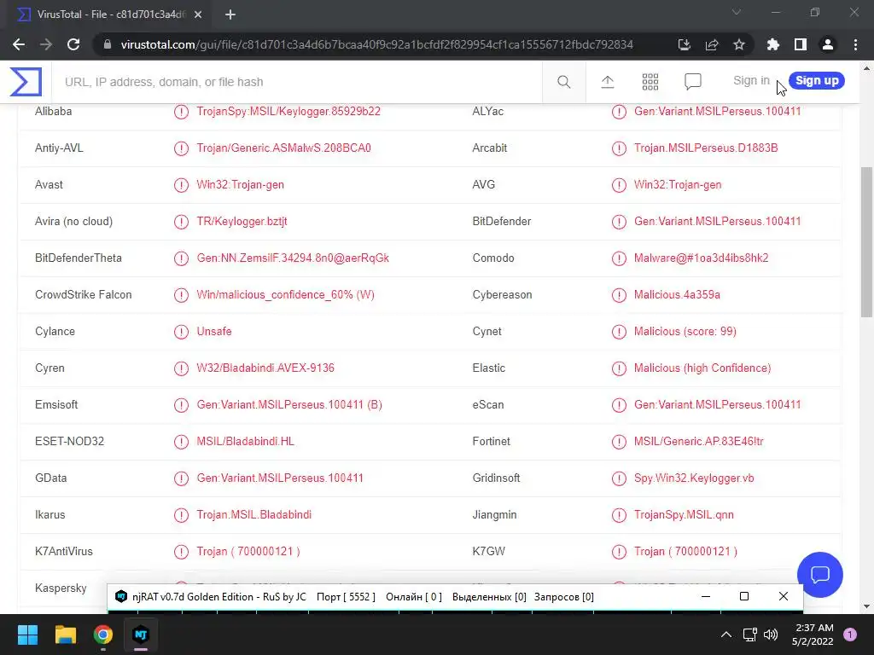Click the search magnifier icon

pos(563,82)
